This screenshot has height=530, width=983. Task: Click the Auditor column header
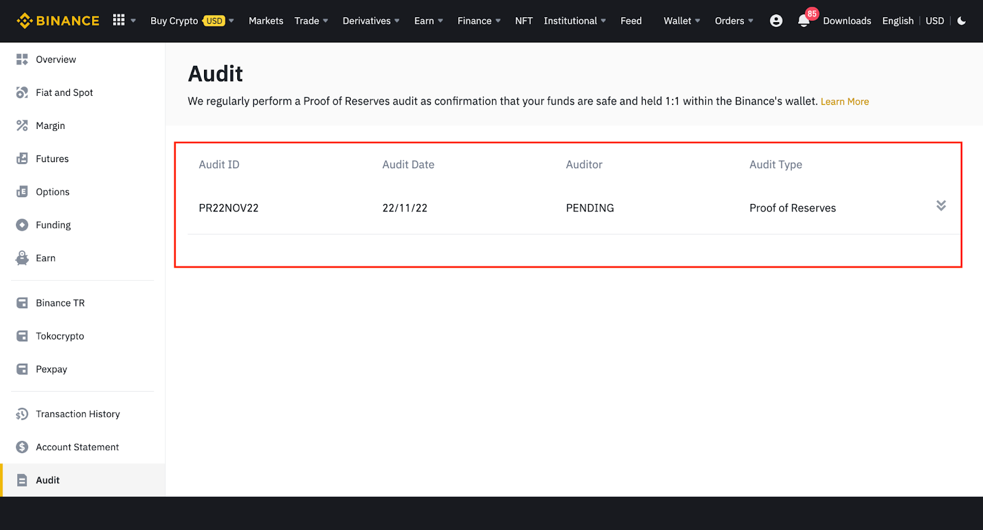pyautogui.click(x=584, y=165)
